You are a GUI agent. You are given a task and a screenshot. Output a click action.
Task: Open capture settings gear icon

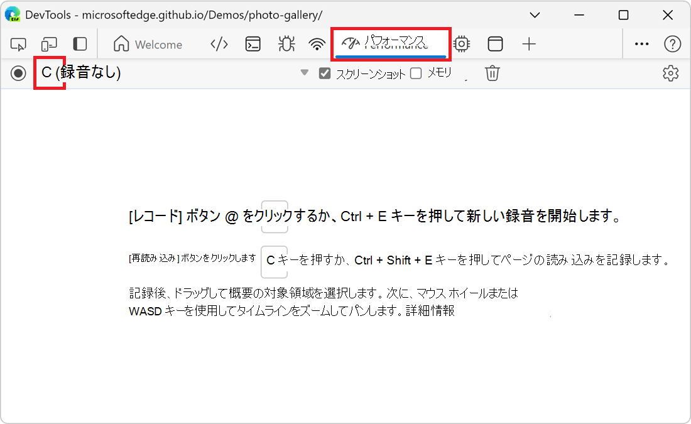671,73
